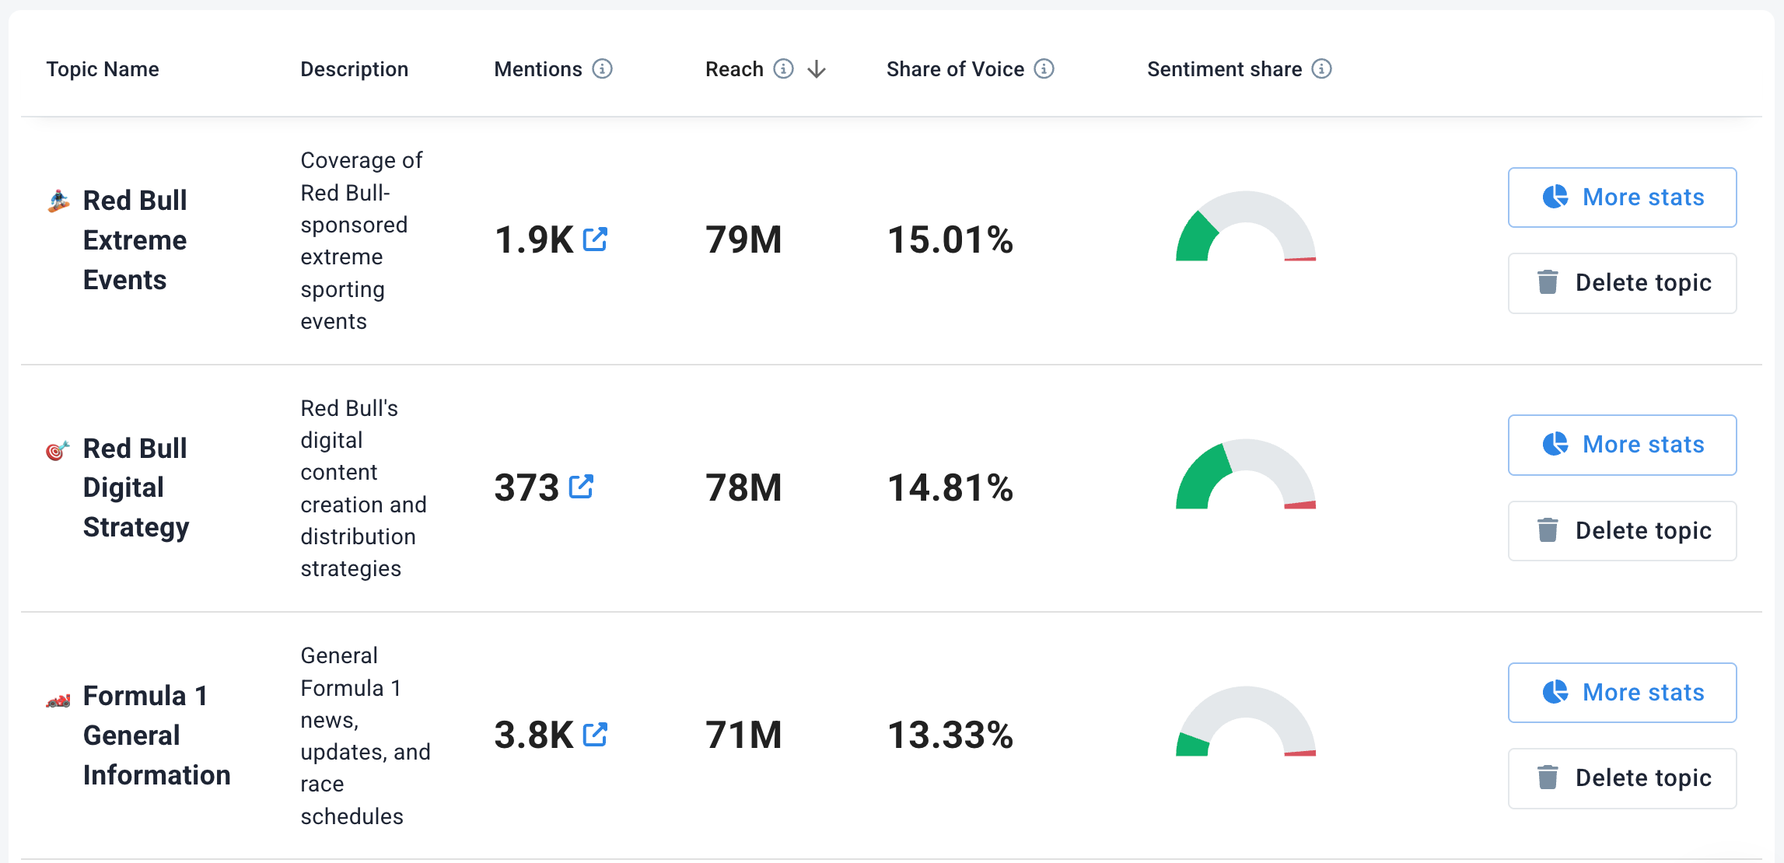
Task: Open external link next to 3.8K mentions
Action: [595, 734]
